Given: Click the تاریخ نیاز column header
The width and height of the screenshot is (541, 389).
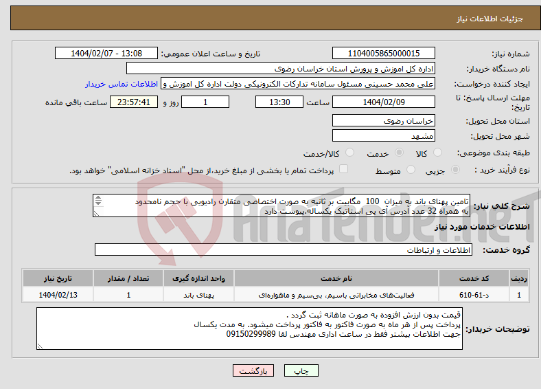Looking at the screenshot, I should 58,278.
